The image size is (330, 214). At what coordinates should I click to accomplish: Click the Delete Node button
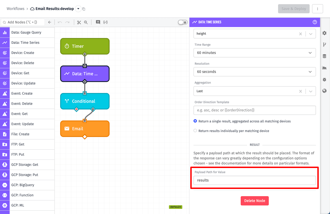click(x=255, y=201)
